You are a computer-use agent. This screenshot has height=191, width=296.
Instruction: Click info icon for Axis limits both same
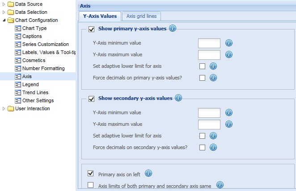[220, 185]
